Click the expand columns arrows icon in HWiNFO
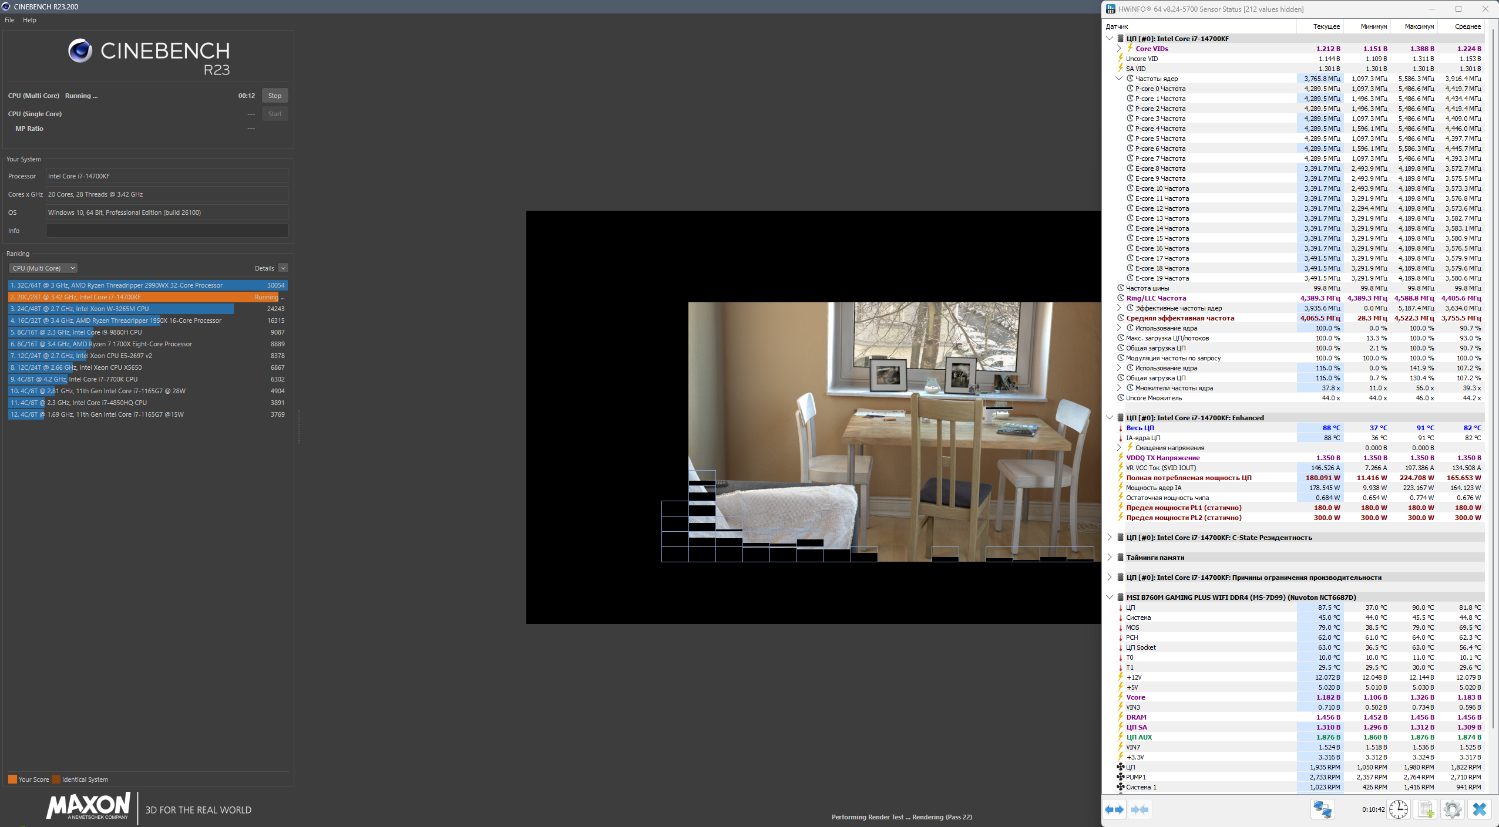The width and height of the screenshot is (1499, 827). pyautogui.click(x=1114, y=809)
